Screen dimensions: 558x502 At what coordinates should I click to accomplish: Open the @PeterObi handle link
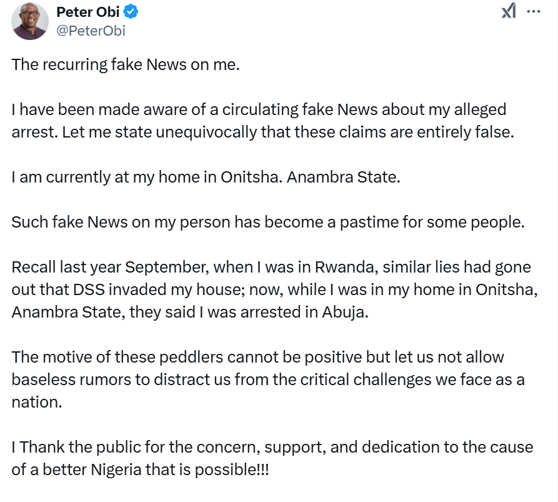click(x=91, y=31)
